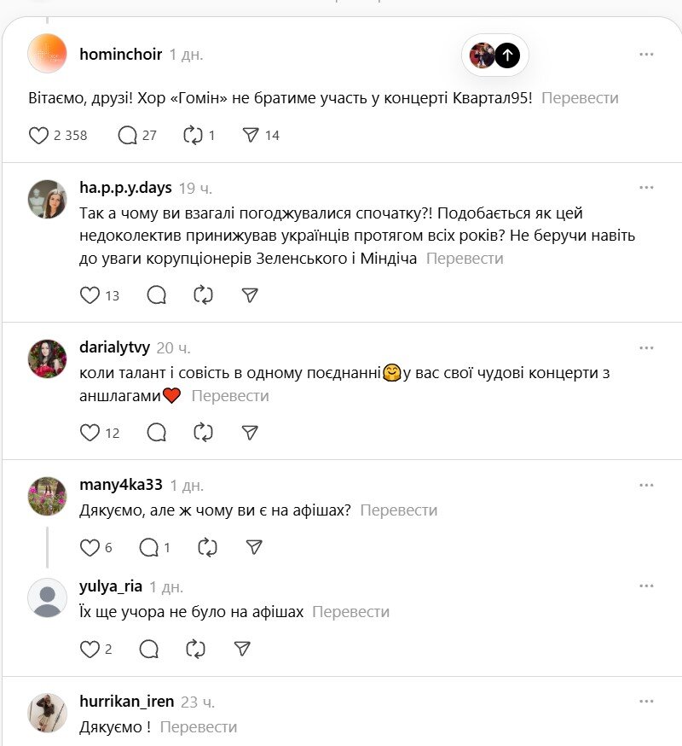682x746 pixels.
Task: Open more options on ha.p.p.y.days comment
Action: (647, 188)
